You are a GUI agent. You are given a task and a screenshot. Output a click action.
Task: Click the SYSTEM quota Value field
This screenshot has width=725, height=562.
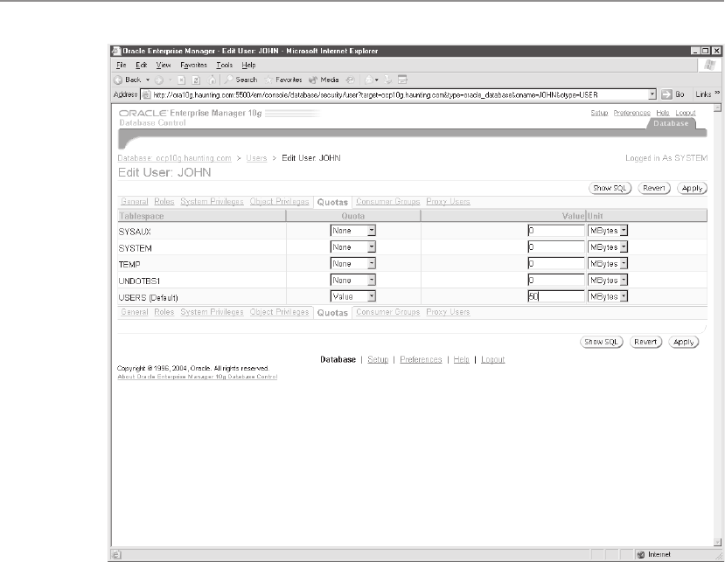tap(556, 247)
